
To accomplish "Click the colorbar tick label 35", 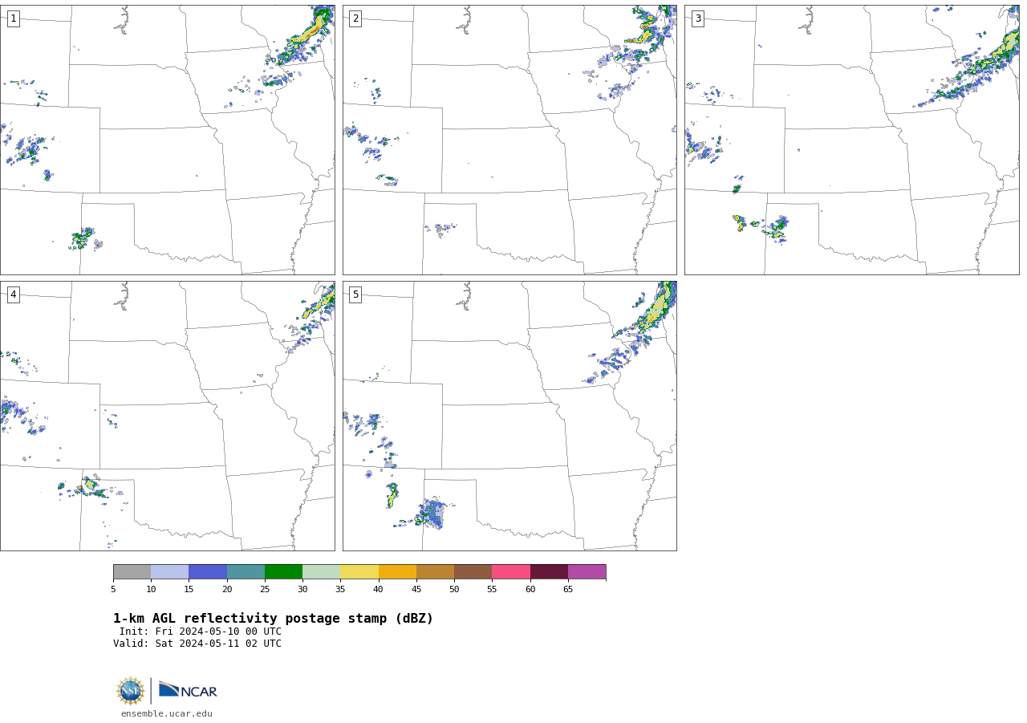I will (x=340, y=590).
